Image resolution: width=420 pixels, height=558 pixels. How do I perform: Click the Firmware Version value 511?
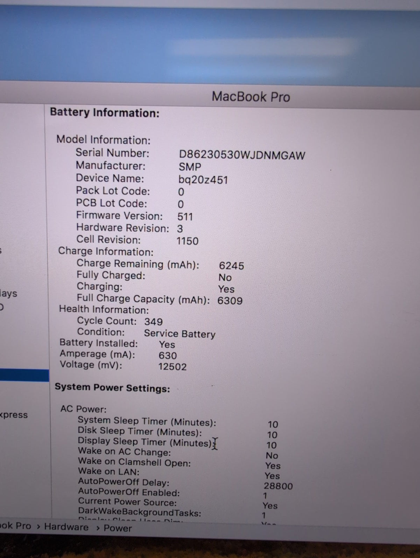click(185, 216)
